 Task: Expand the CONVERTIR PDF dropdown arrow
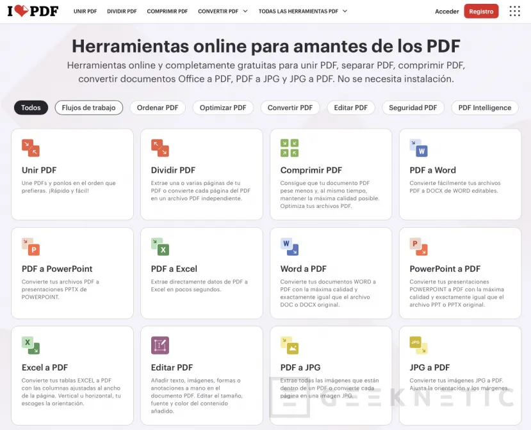click(245, 11)
